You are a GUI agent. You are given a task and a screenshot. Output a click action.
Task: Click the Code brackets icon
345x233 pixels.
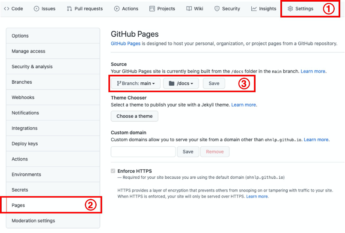[x=6, y=9]
